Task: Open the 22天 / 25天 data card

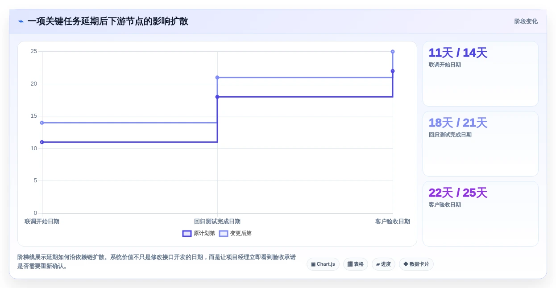Action: coord(481,214)
